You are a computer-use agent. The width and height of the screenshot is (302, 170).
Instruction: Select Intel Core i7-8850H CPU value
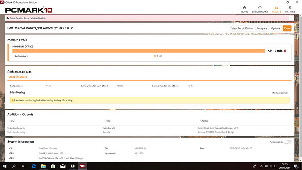tap(48, 149)
